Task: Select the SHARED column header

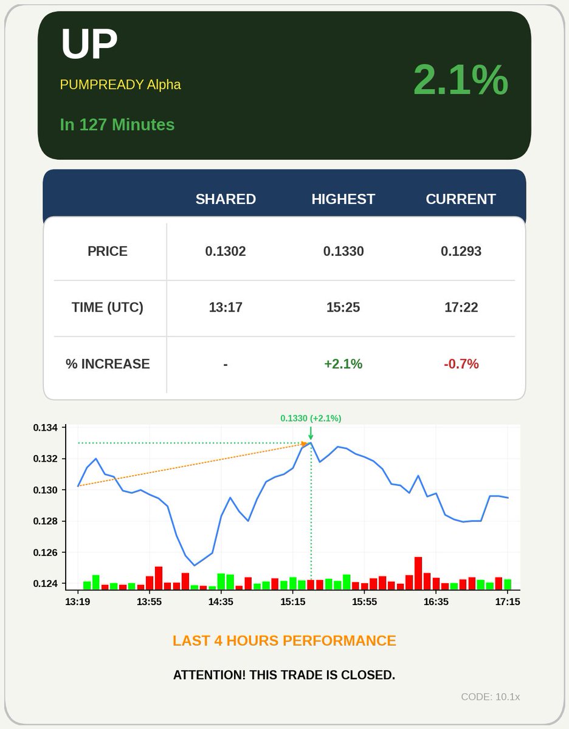Action: coord(226,199)
